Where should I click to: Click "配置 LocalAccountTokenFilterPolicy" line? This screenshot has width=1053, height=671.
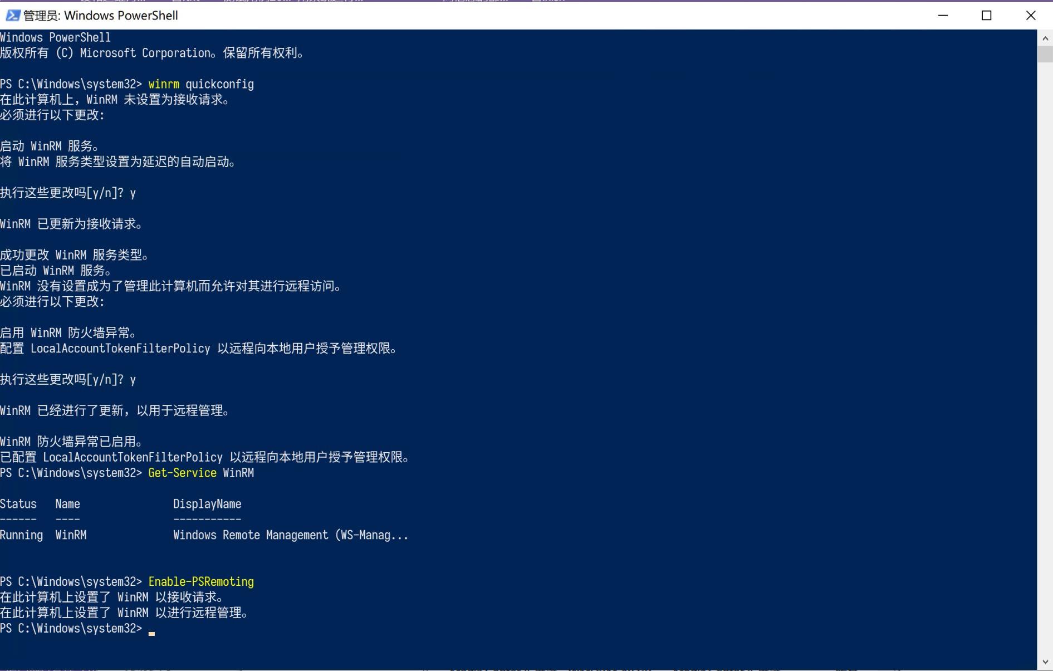click(x=199, y=349)
